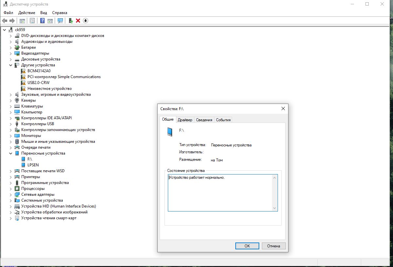Update driver using the green-arrow toolbar icon

[x=71, y=21]
